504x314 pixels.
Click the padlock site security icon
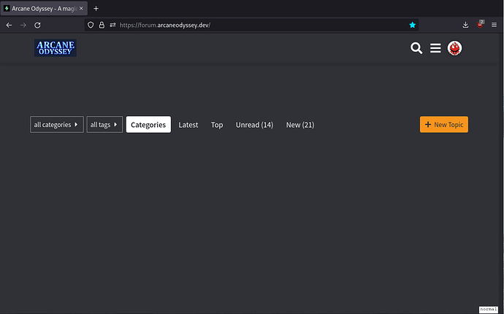102,25
